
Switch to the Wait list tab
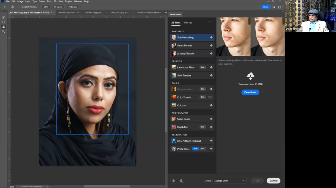click(x=187, y=23)
